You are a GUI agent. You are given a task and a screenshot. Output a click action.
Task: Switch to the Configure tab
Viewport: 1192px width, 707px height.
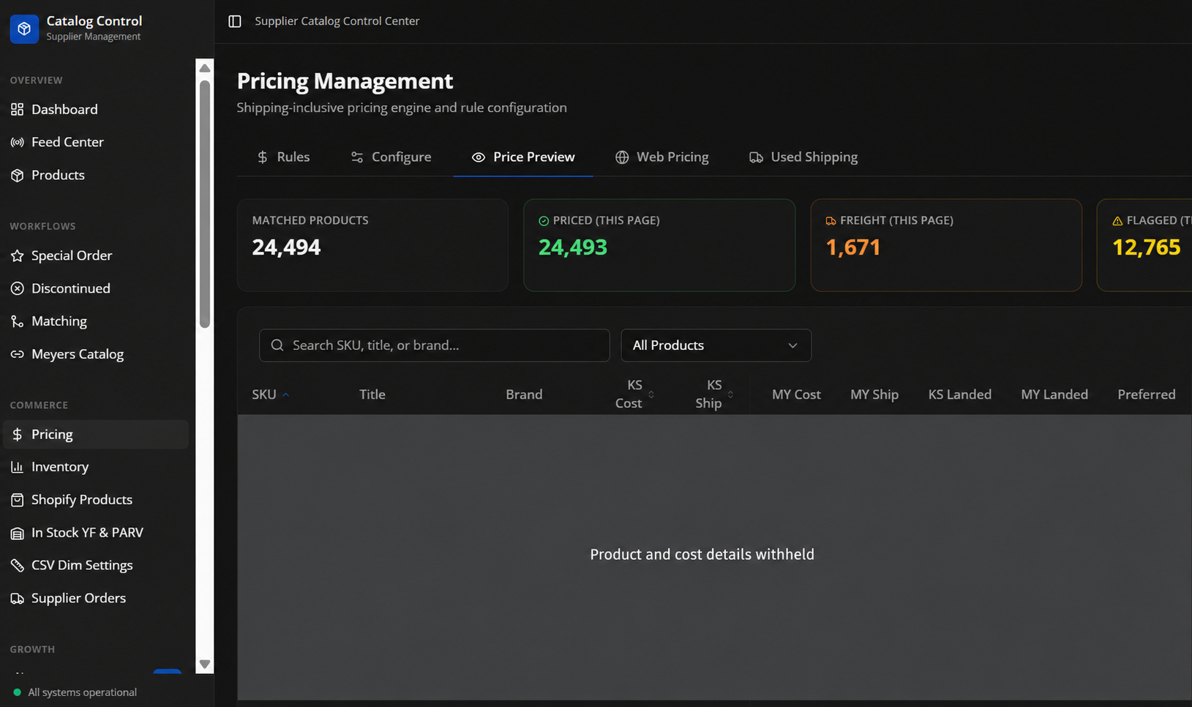click(391, 157)
